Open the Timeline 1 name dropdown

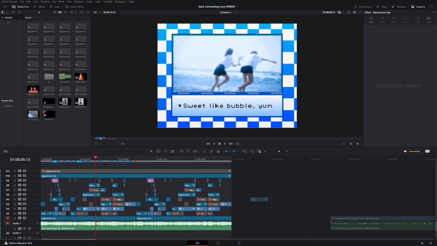click(x=235, y=12)
